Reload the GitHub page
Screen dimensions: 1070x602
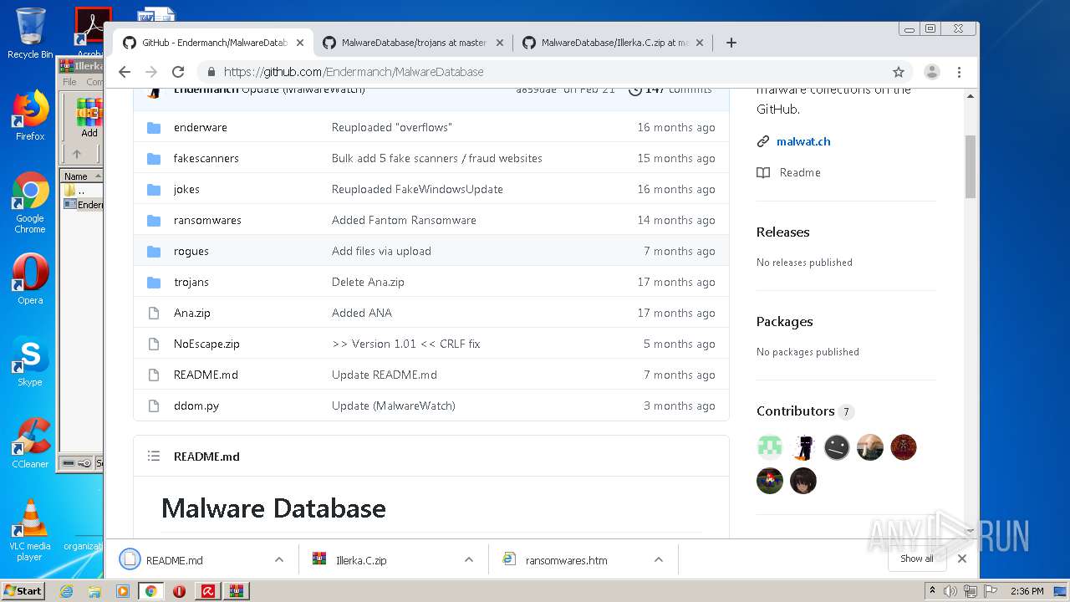click(x=177, y=72)
